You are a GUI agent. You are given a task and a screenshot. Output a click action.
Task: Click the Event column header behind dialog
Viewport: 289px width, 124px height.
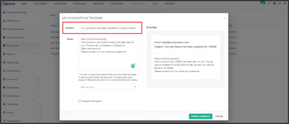(54, 26)
